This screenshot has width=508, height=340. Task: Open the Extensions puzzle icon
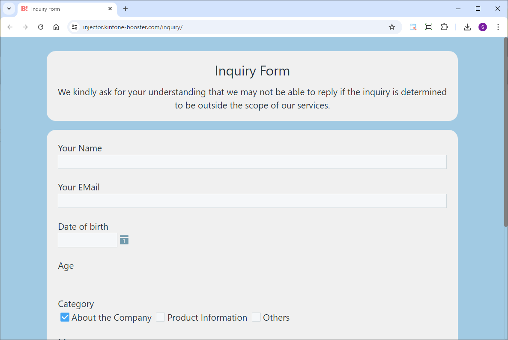(x=444, y=27)
